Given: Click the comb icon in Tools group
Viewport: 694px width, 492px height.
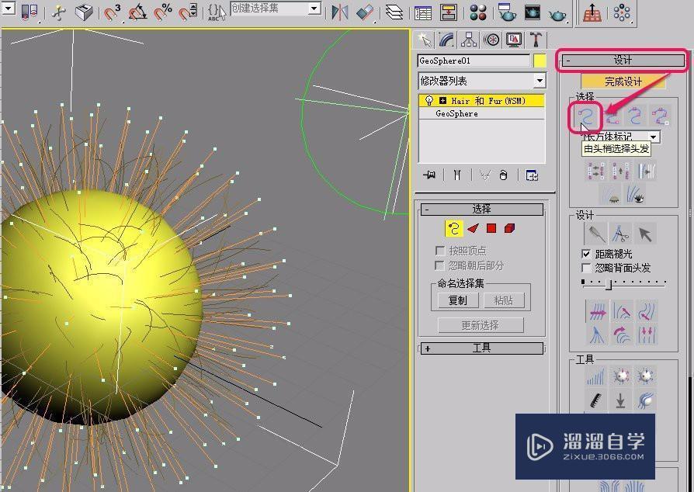Looking at the screenshot, I should 595,400.
